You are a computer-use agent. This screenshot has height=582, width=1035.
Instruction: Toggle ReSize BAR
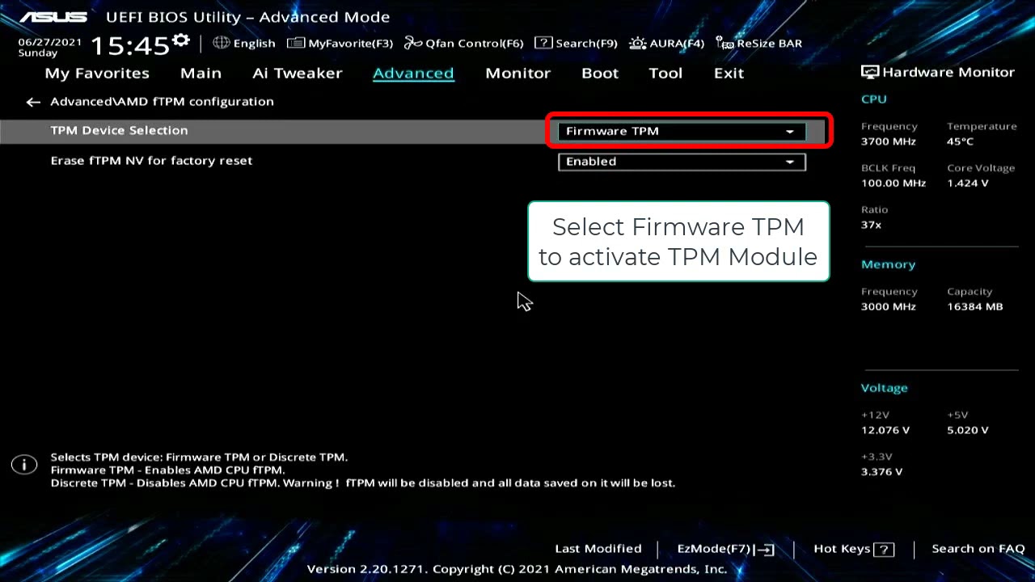(x=759, y=43)
